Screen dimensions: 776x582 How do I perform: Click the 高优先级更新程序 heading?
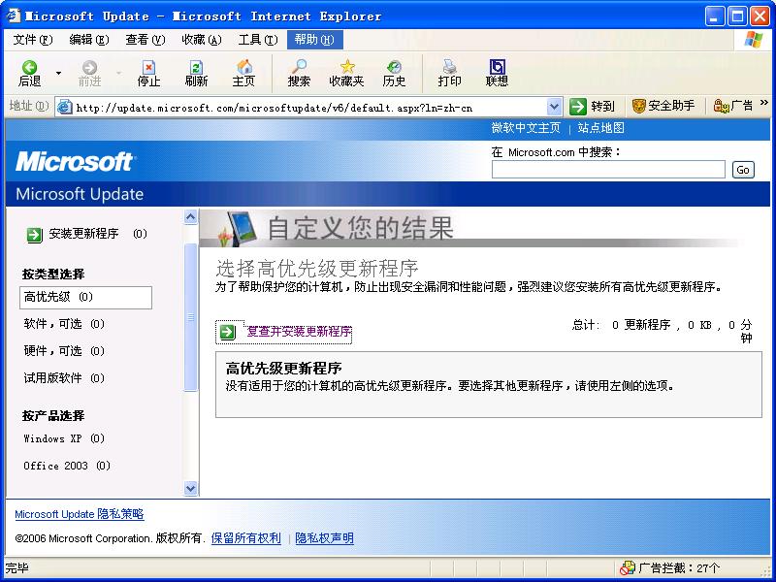coord(283,369)
